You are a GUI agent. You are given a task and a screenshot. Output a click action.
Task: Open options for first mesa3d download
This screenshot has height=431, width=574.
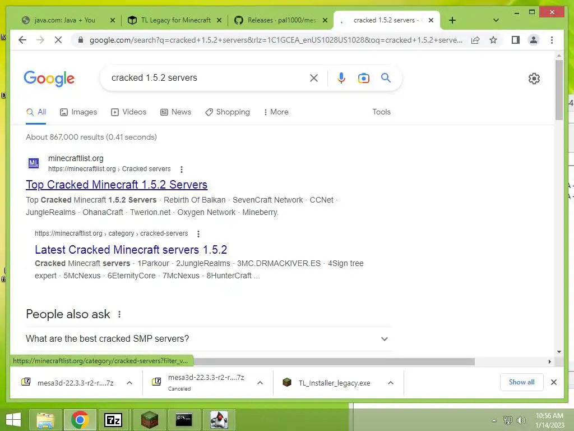(129, 383)
